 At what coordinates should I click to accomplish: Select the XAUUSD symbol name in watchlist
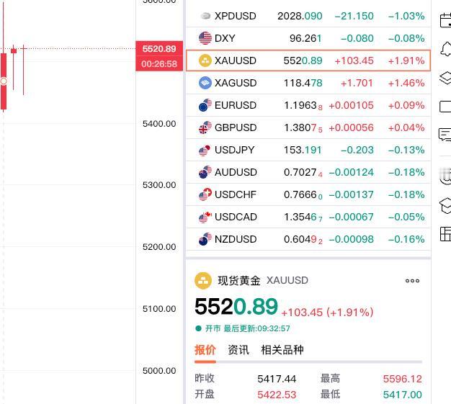(x=236, y=60)
